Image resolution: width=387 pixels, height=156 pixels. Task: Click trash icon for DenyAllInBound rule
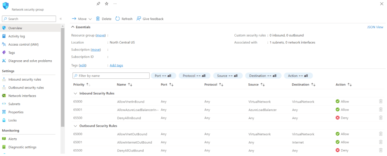click(x=381, y=118)
